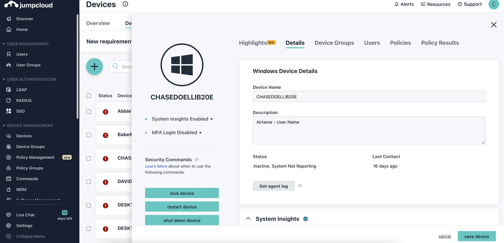Select the BabeR device row checkbox
The width and height of the screenshot is (504, 243).
[x=89, y=135]
